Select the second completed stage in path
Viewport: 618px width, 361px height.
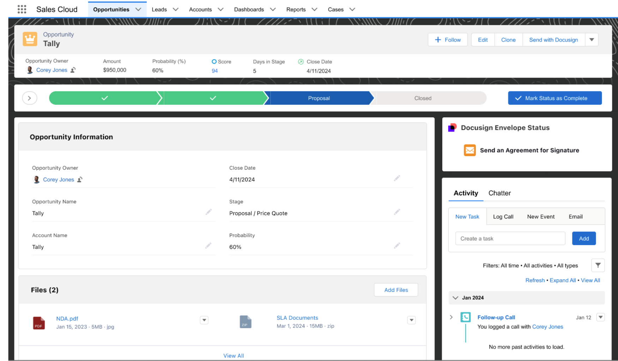pos(213,98)
